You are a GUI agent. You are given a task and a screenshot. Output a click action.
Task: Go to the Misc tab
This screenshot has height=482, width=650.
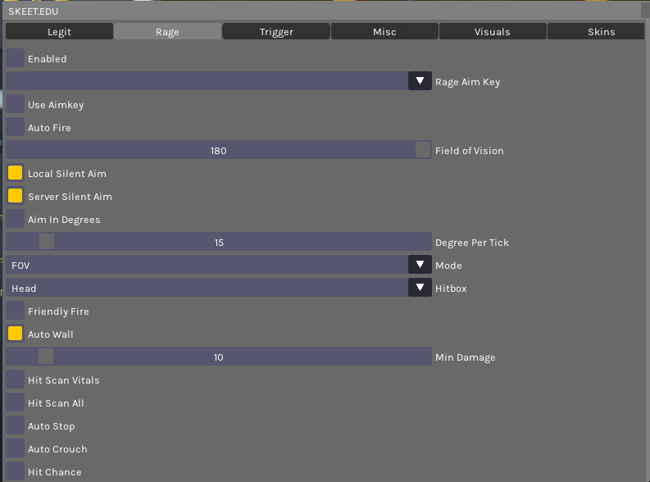tap(384, 32)
